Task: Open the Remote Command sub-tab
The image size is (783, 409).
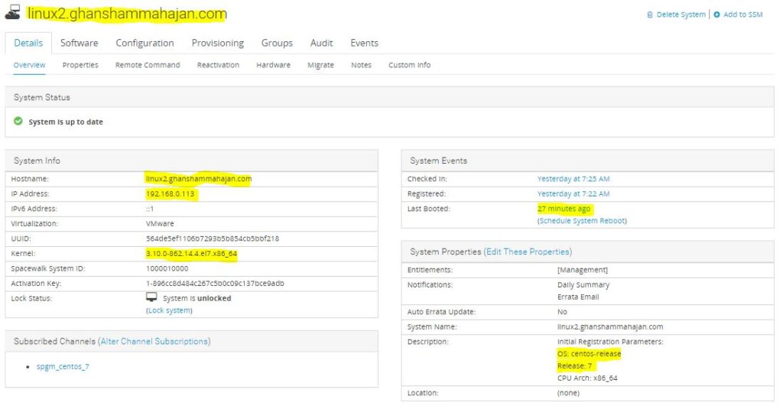Action: (x=148, y=65)
